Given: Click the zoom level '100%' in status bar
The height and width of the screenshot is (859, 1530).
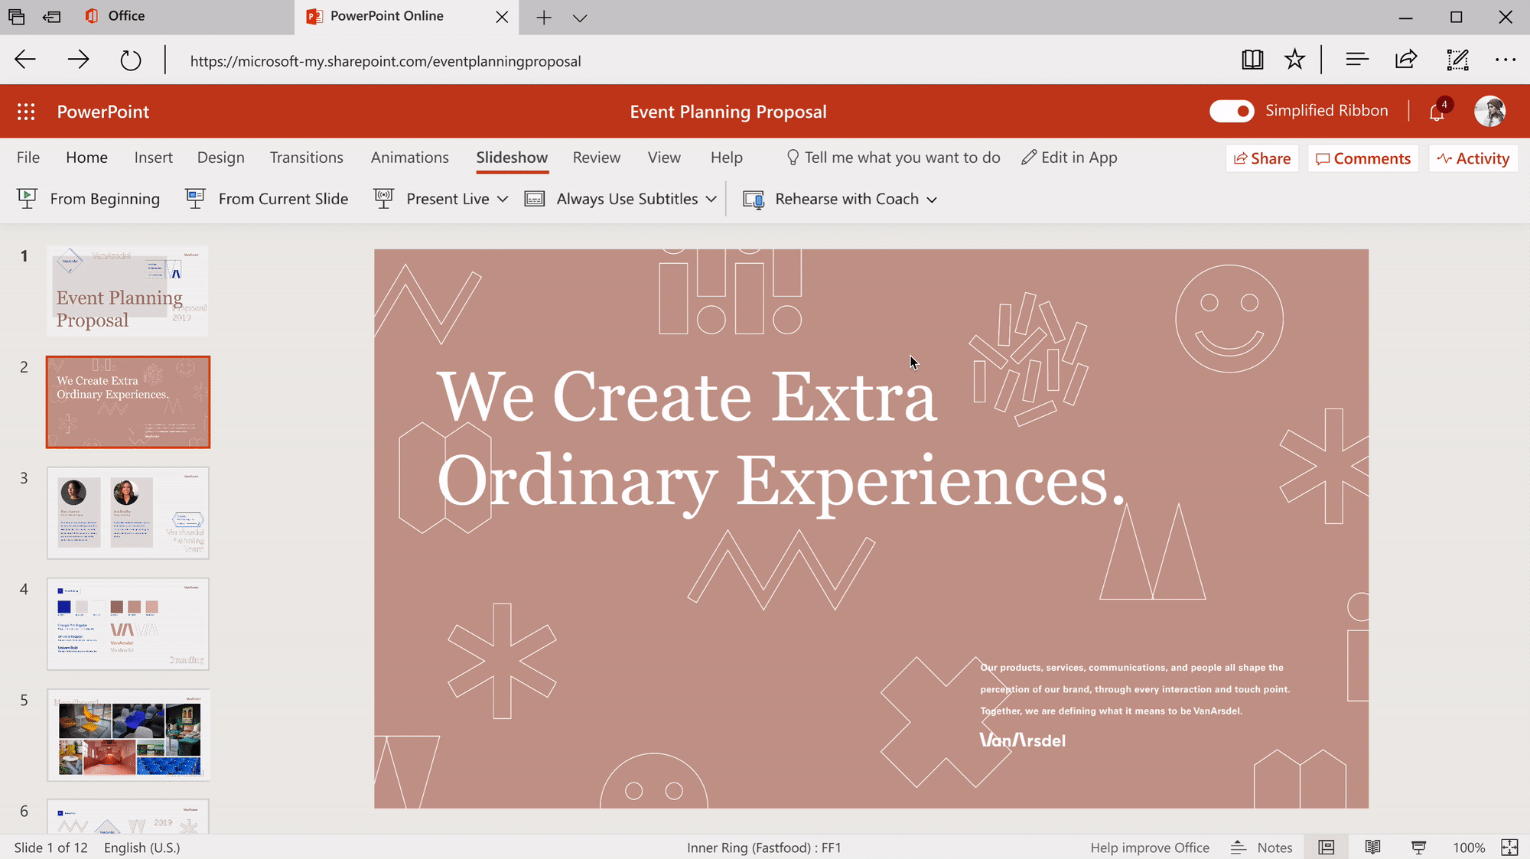Looking at the screenshot, I should [x=1467, y=848].
